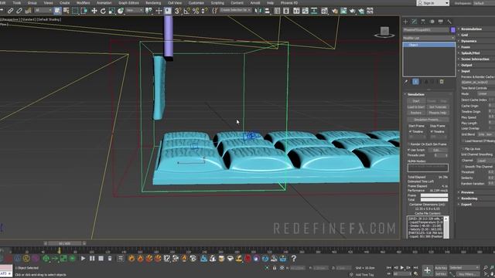Expand the Grid rollout
495x278 pixels.
click(x=464, y=35)
